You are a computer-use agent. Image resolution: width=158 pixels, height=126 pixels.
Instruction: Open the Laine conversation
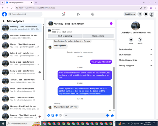[21, 54]
